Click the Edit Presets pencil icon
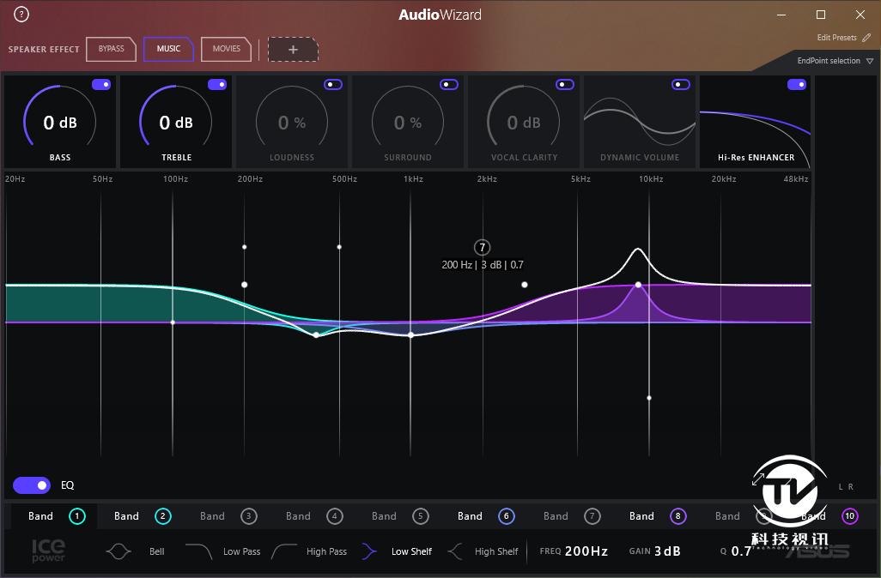Viewport: 881px width, 578px height. [x=866, y=38]
